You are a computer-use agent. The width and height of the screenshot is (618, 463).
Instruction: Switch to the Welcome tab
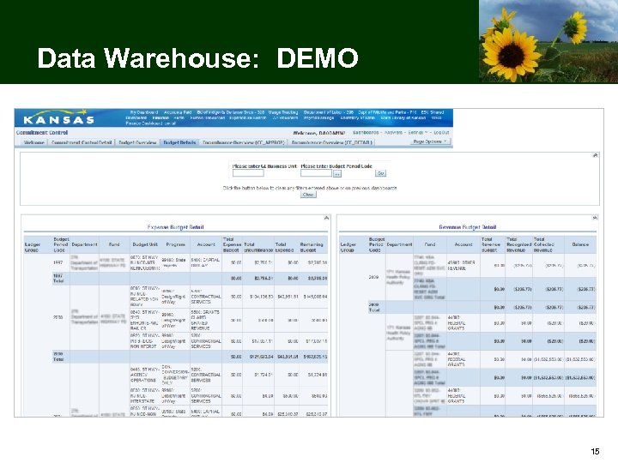tap(33, 142)
